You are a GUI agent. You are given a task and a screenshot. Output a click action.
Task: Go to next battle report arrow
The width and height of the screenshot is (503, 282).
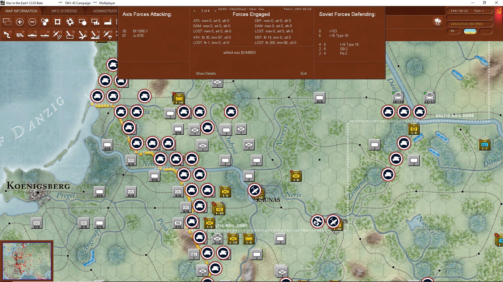215,11
